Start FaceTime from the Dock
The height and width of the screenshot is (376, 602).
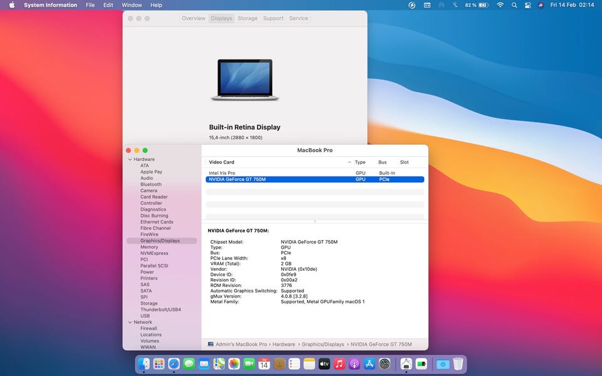click(x=249, y=363)
